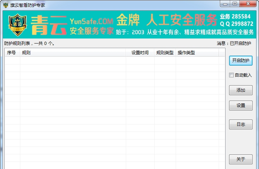The height and width of the screenshot is (169, 259).
Task: Sort by the 操作类型 column header
Action: [x=197, y=53]
